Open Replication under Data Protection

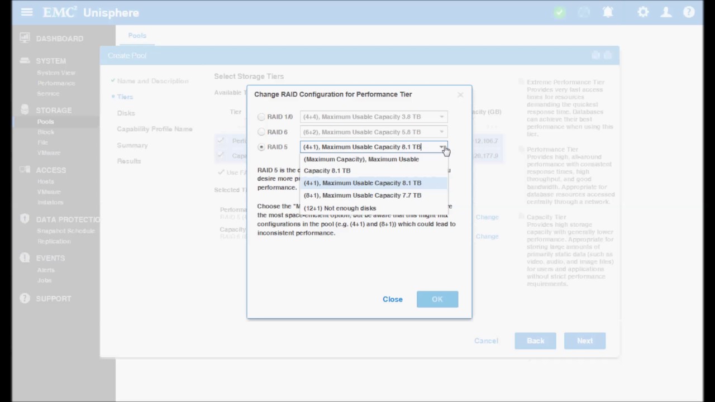(54, 241)
